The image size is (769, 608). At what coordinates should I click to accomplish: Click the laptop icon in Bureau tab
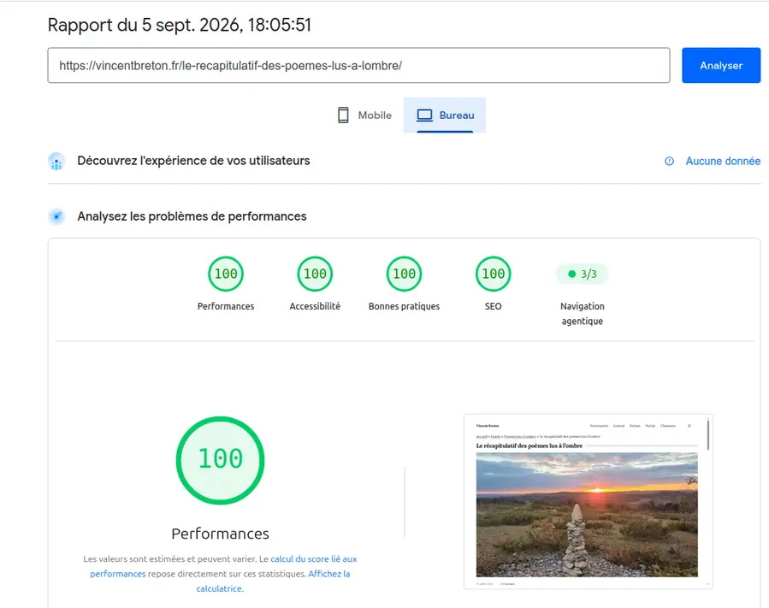pos(424,115)
